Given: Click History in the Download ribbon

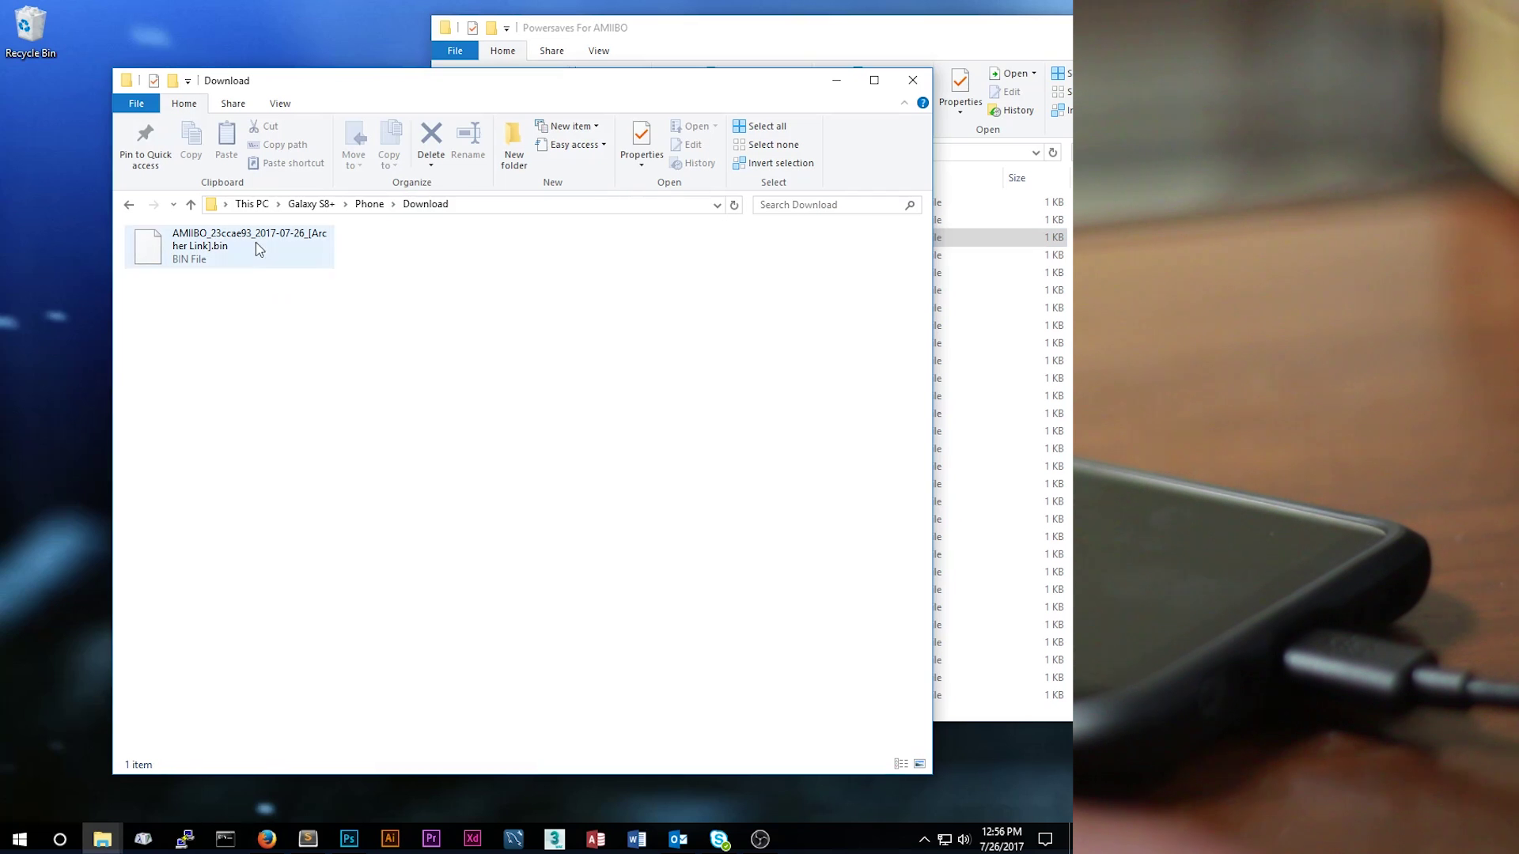Looking at the screenshot, I should tap(692, 163).
